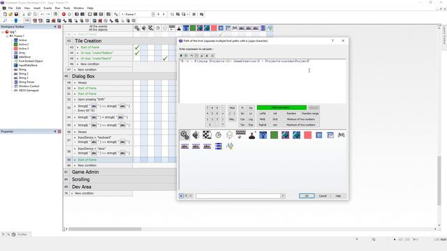The height and width of the screenshot is (251, 447).
Task: Select the red square Active 3 object in dialog
Action: coord(307,135)
